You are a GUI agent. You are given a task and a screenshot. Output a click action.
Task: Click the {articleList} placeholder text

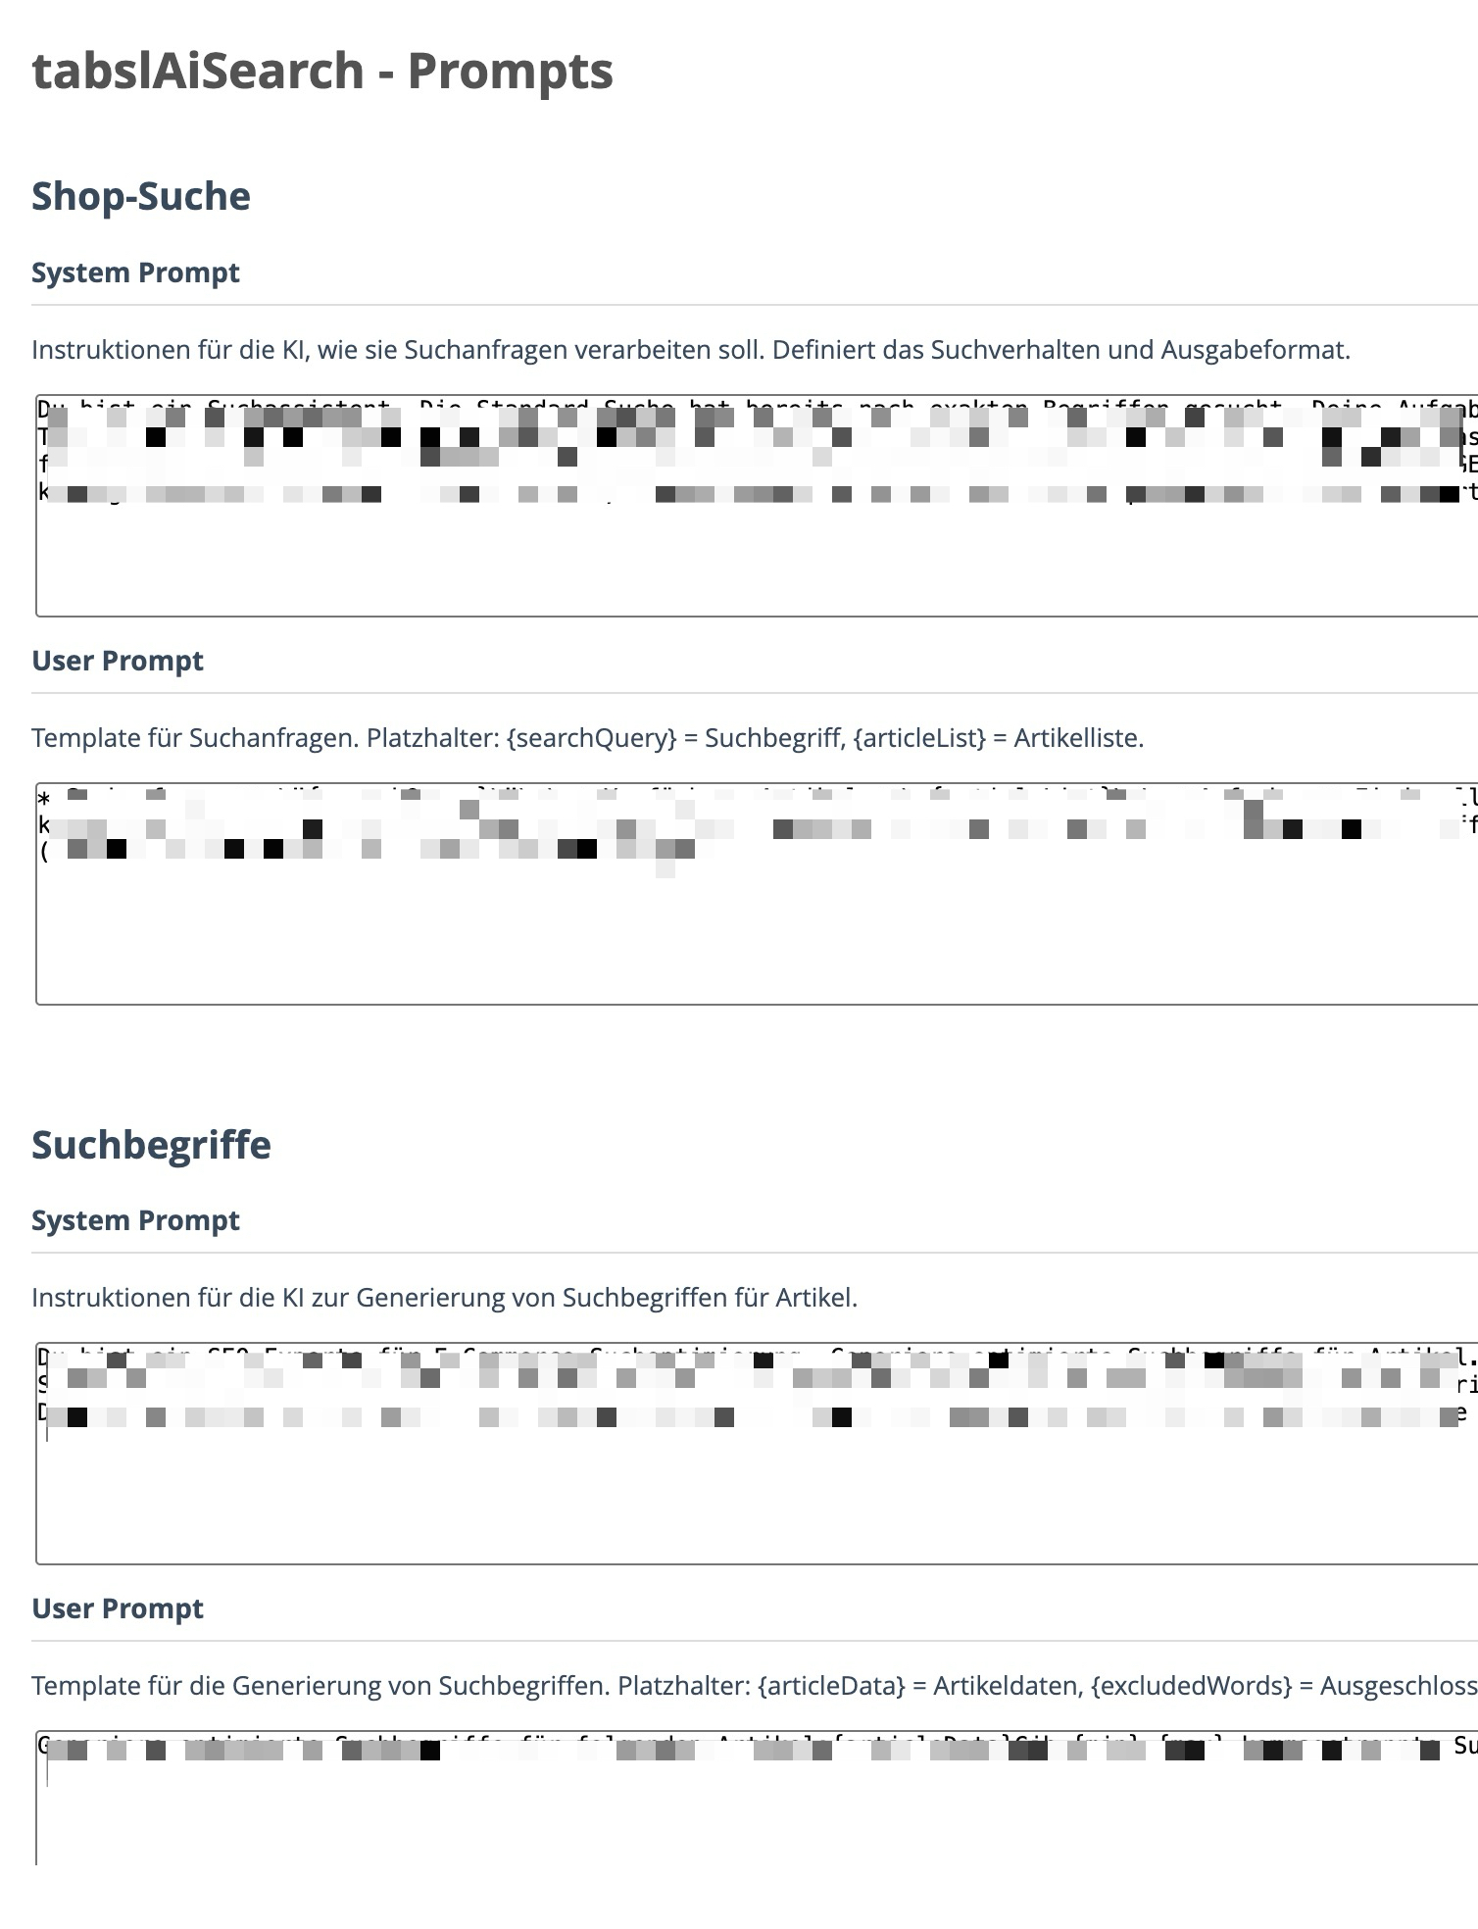[x=919, y=738]
